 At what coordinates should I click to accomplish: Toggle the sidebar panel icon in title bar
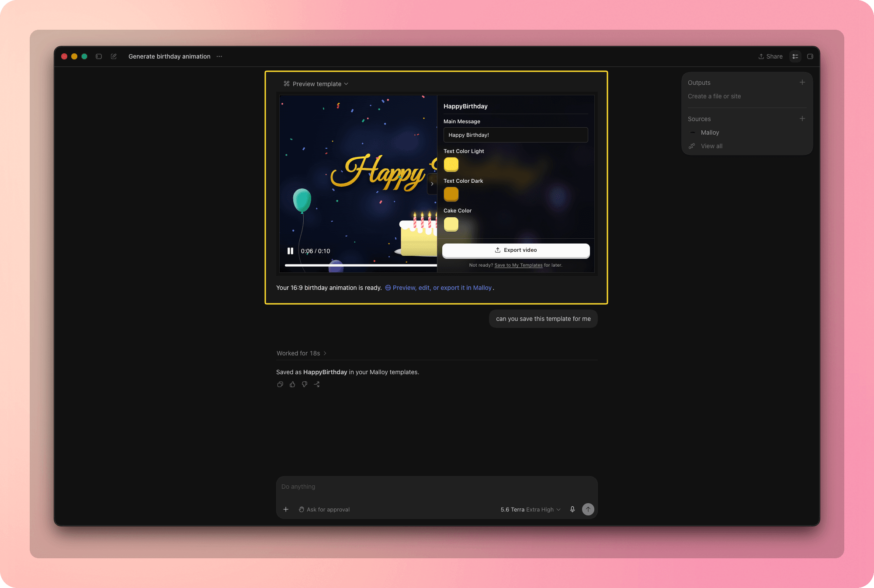(x=99, y=56)
